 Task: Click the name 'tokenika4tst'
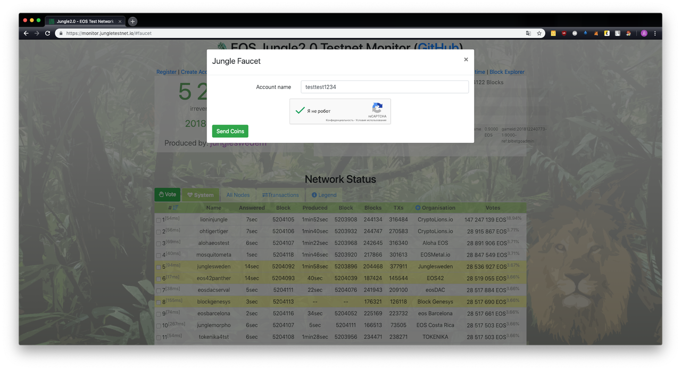(214, 336)
